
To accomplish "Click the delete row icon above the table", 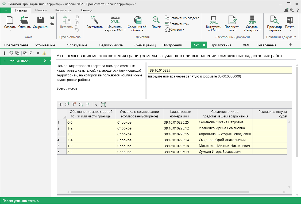I will tap(74, 105).
